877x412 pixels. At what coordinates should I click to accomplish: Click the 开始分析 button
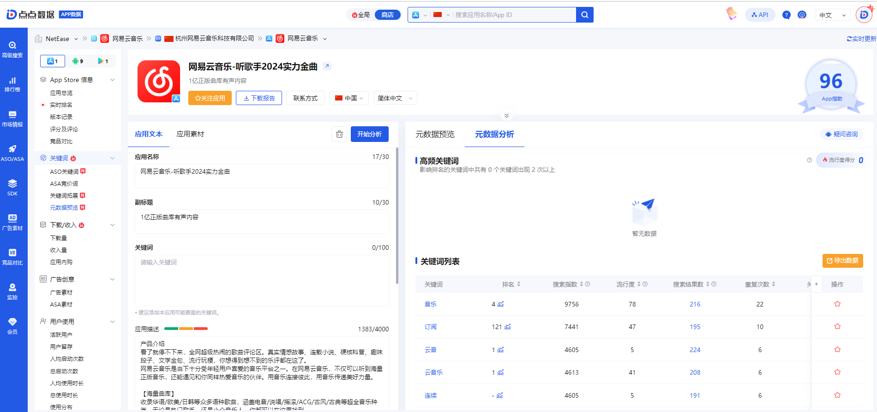coord(369,134)
